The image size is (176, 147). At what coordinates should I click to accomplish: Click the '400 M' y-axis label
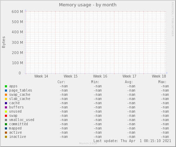(x=17, y=32)
